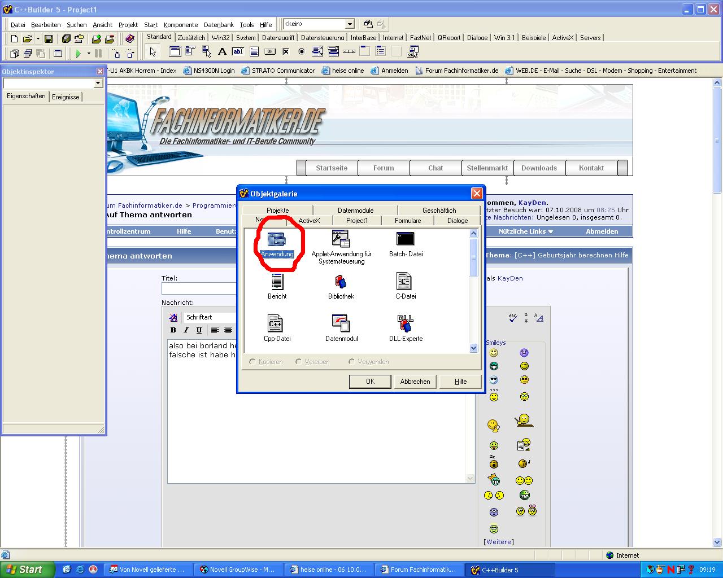Open the Stellenmarkt website link
The image size is (723, 578).
pos(487,168)
